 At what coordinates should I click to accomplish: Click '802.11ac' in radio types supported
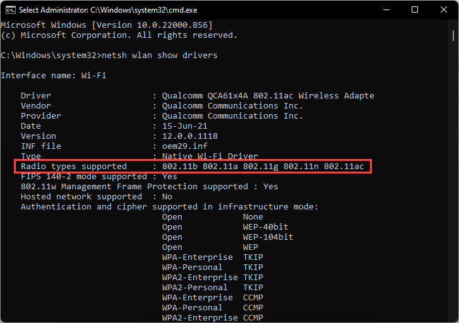[343, 167]
